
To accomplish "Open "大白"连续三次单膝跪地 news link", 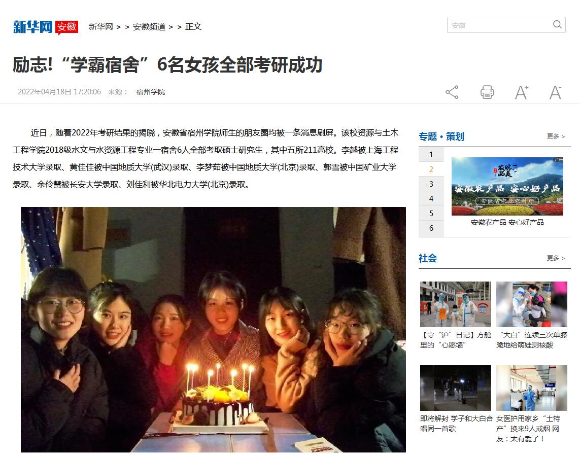I will [x=532, y=340].
